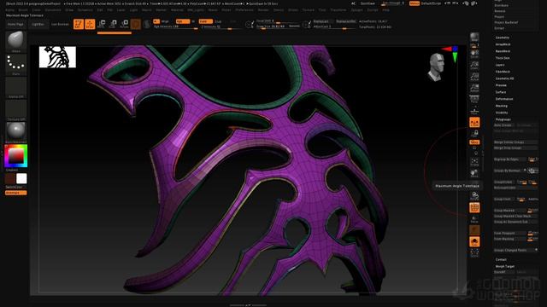Toggle the Rgb mode button
Image resolution: width=547 pixels, height=307 pixels.
pos(182,21)
